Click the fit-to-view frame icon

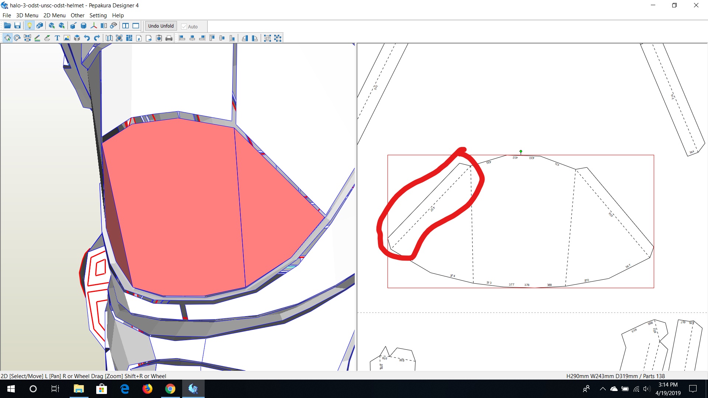click(x=119, y=38)
